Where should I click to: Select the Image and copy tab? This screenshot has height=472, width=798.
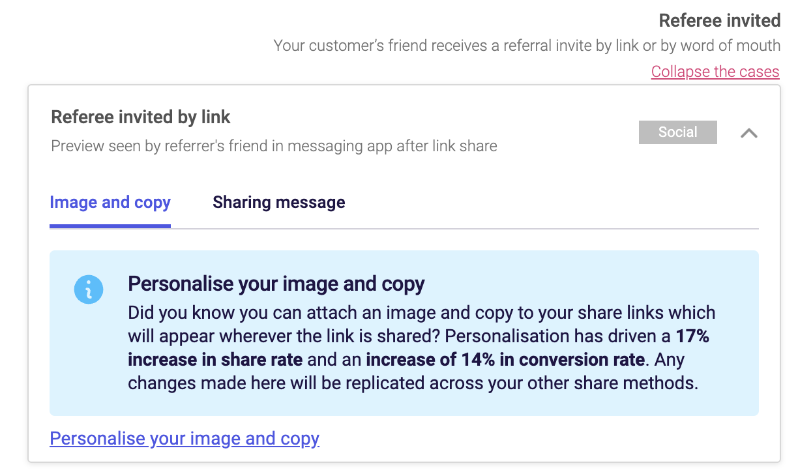click(x=110, y=202)
